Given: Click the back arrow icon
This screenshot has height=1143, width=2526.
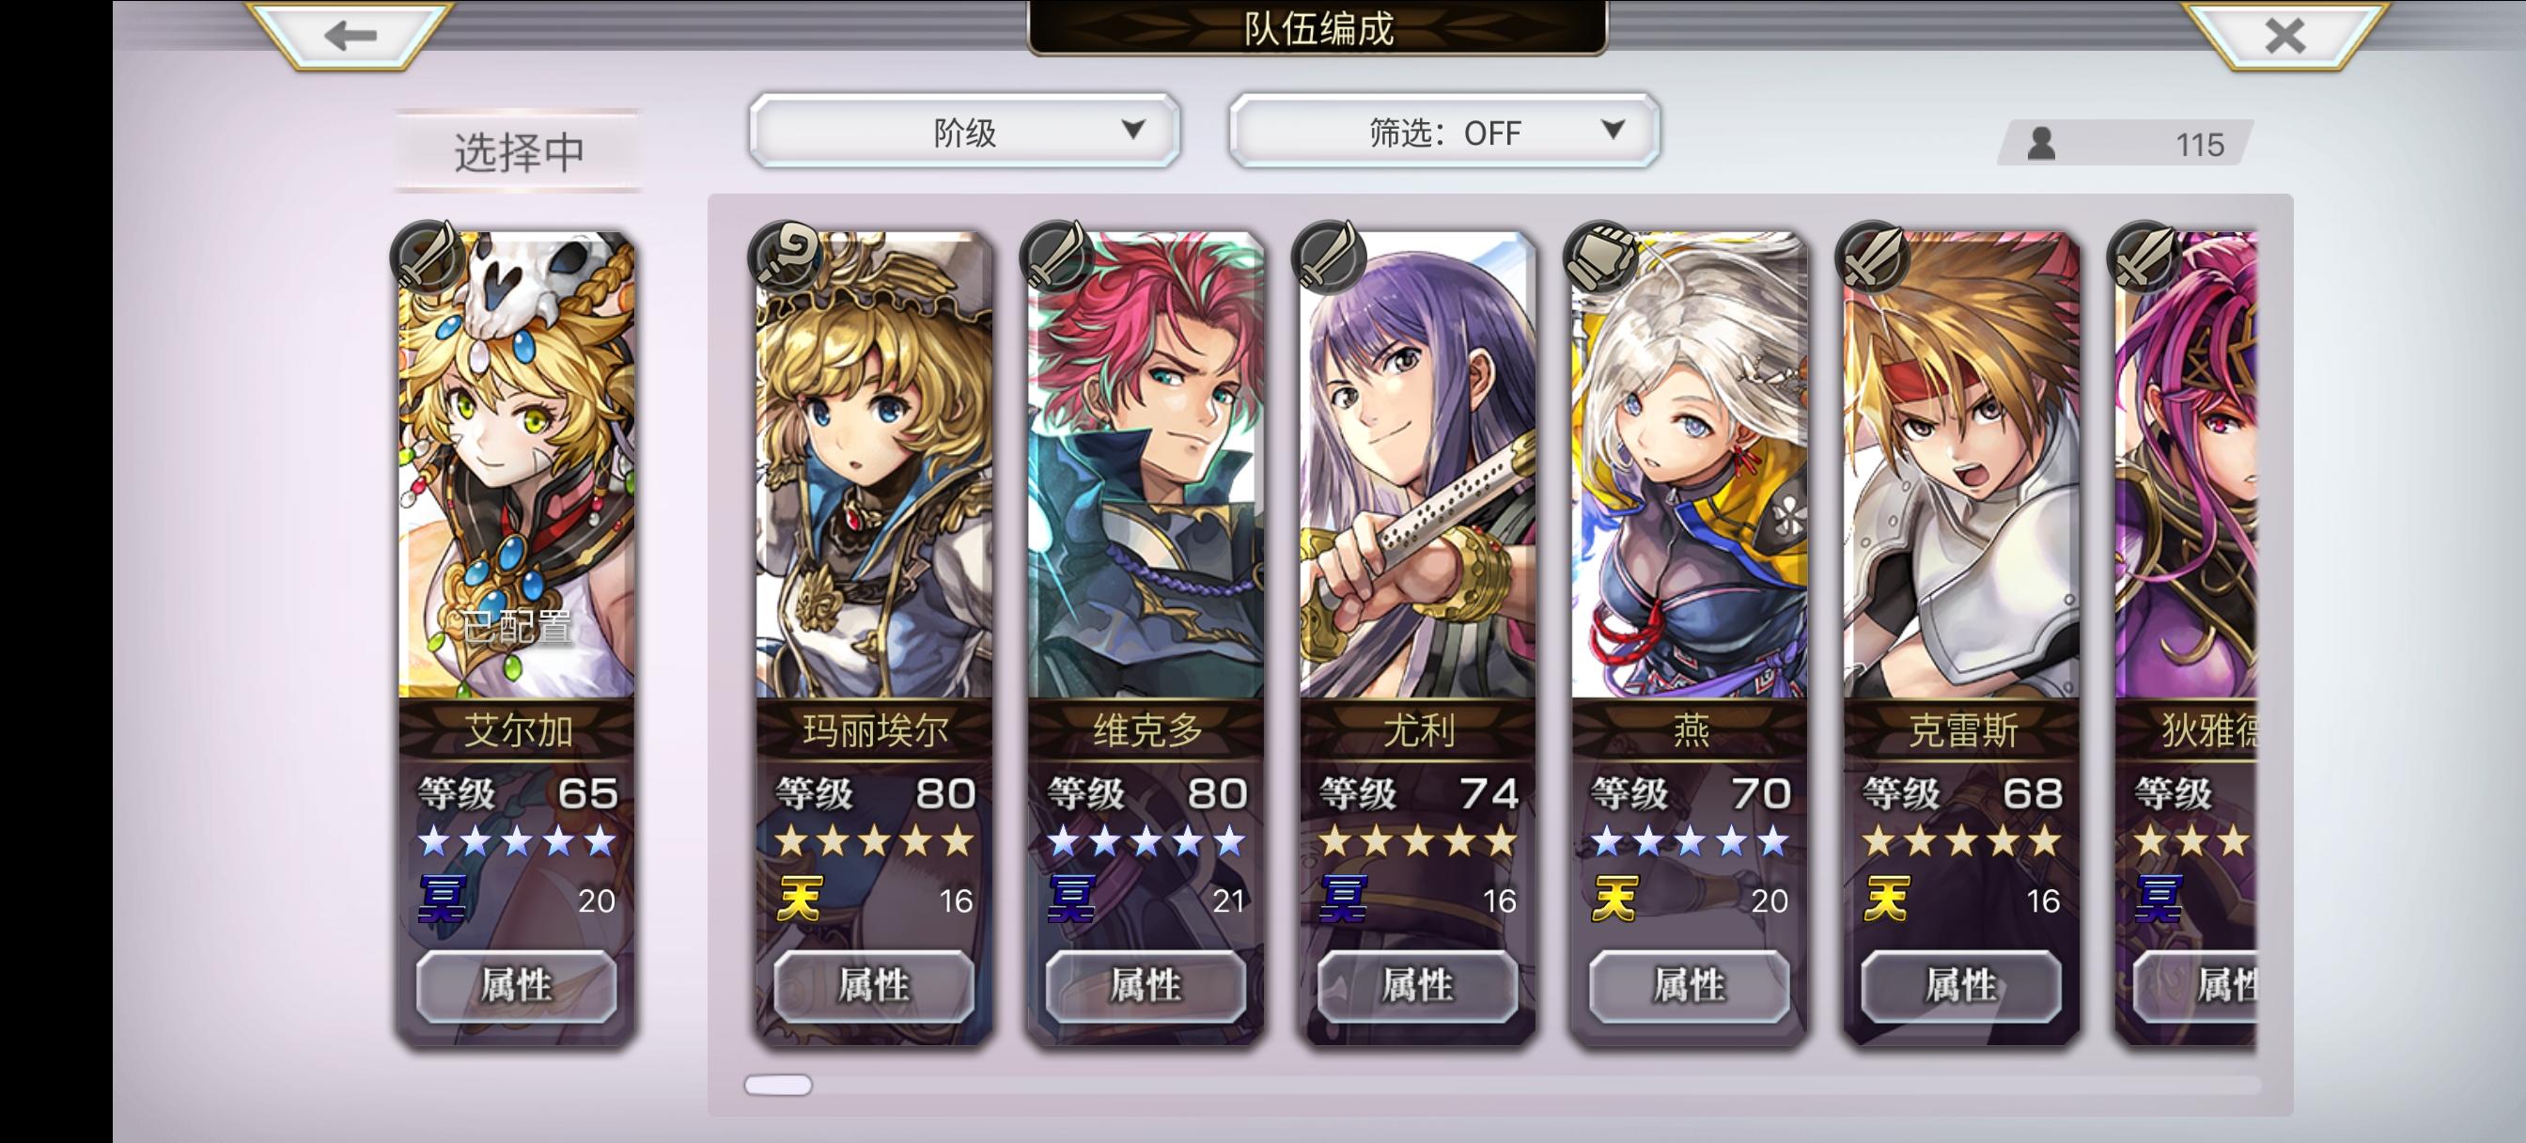Looking at the screenshot, I should tap(351, 37).
